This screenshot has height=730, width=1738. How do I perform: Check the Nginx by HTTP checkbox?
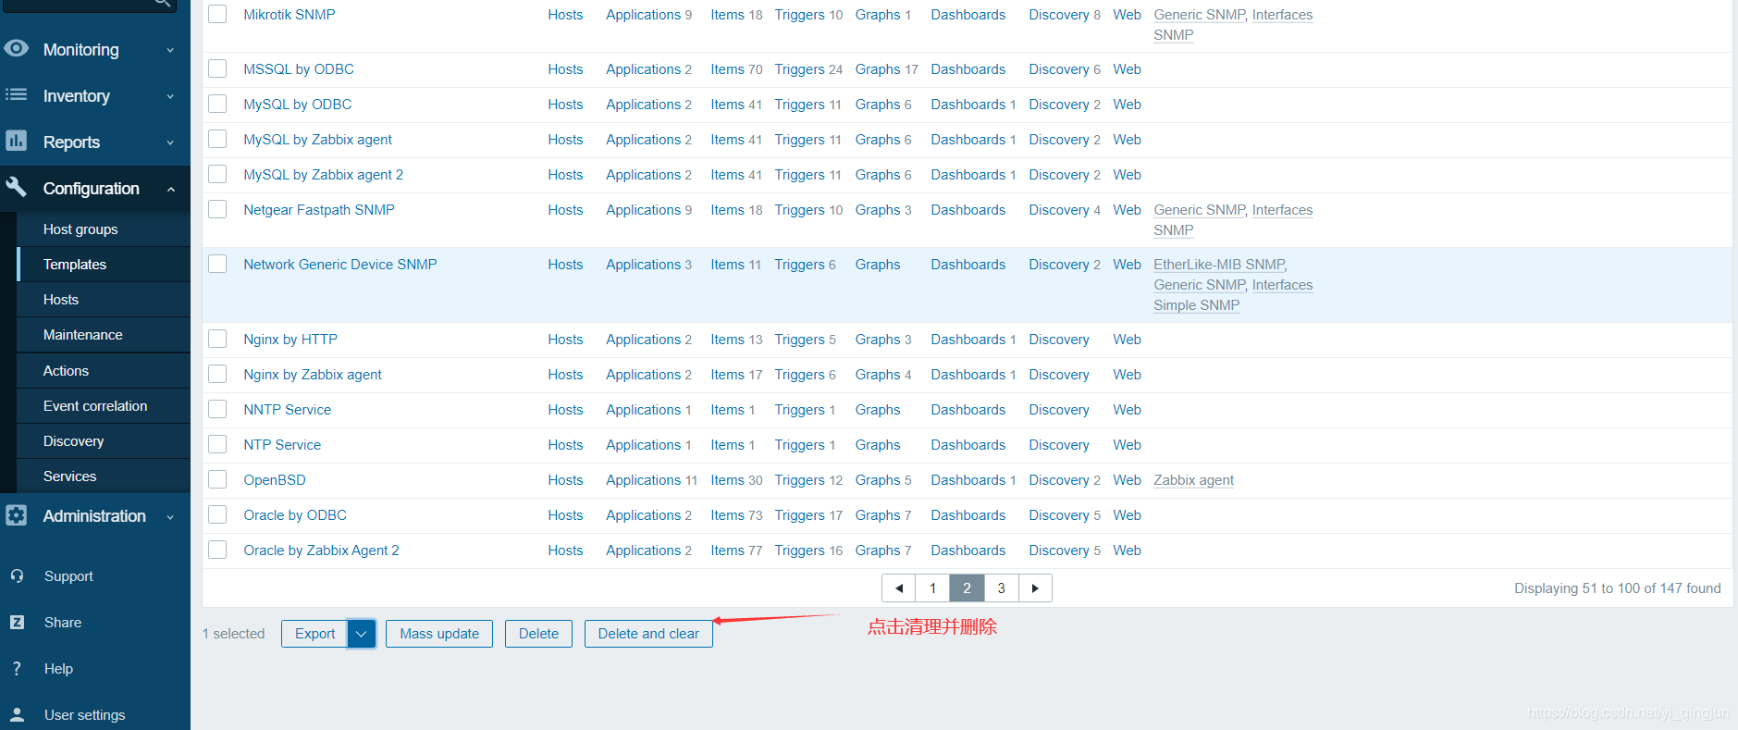point(217,339)
